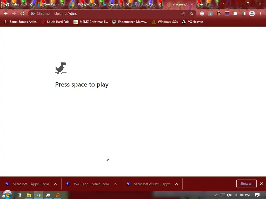Go back using the browser back arrow
The width and height of the screenshot is (266, 199).
coord(6,13)
